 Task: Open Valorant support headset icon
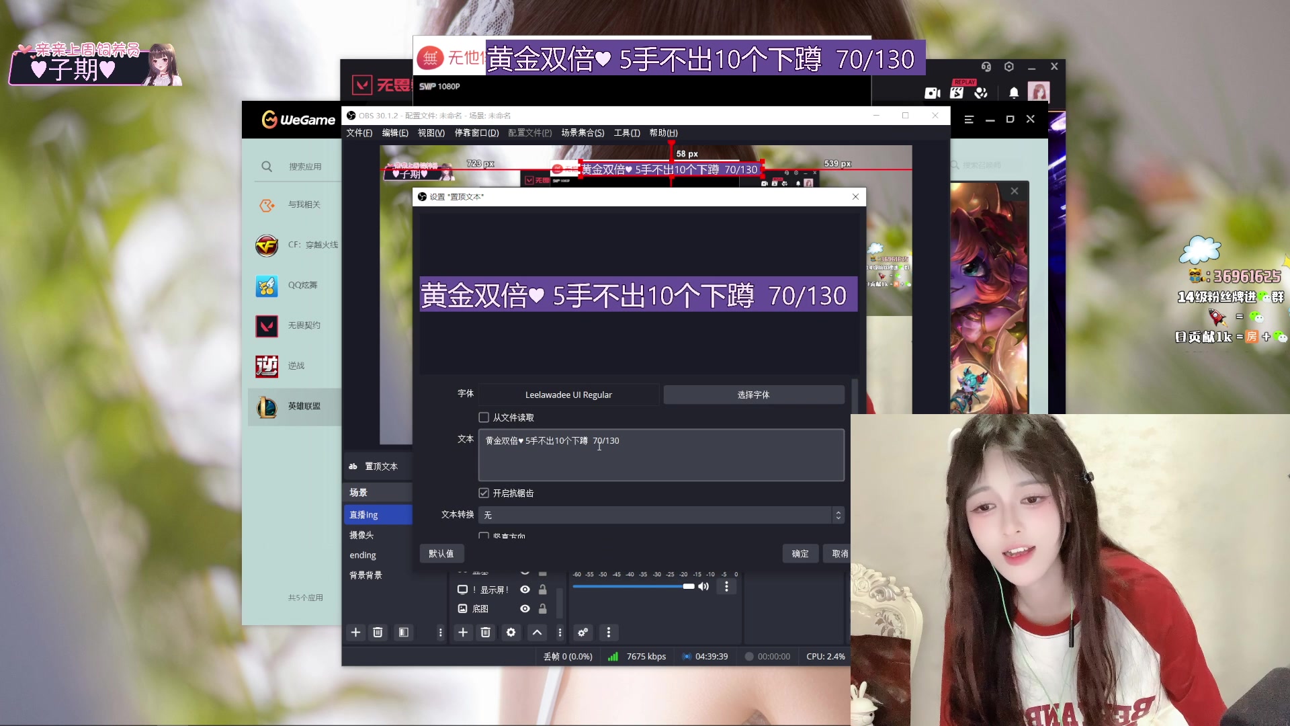986,67
